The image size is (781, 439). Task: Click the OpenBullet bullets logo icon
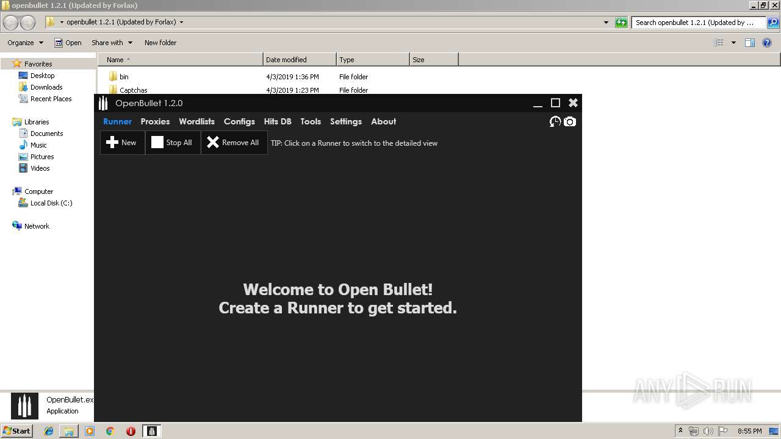(x=103, y=103)
